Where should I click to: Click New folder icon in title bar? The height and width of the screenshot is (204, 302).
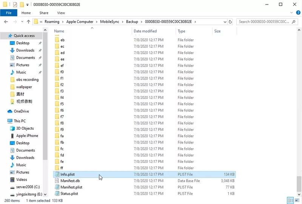pyautogui.click(x=22, y=5)
